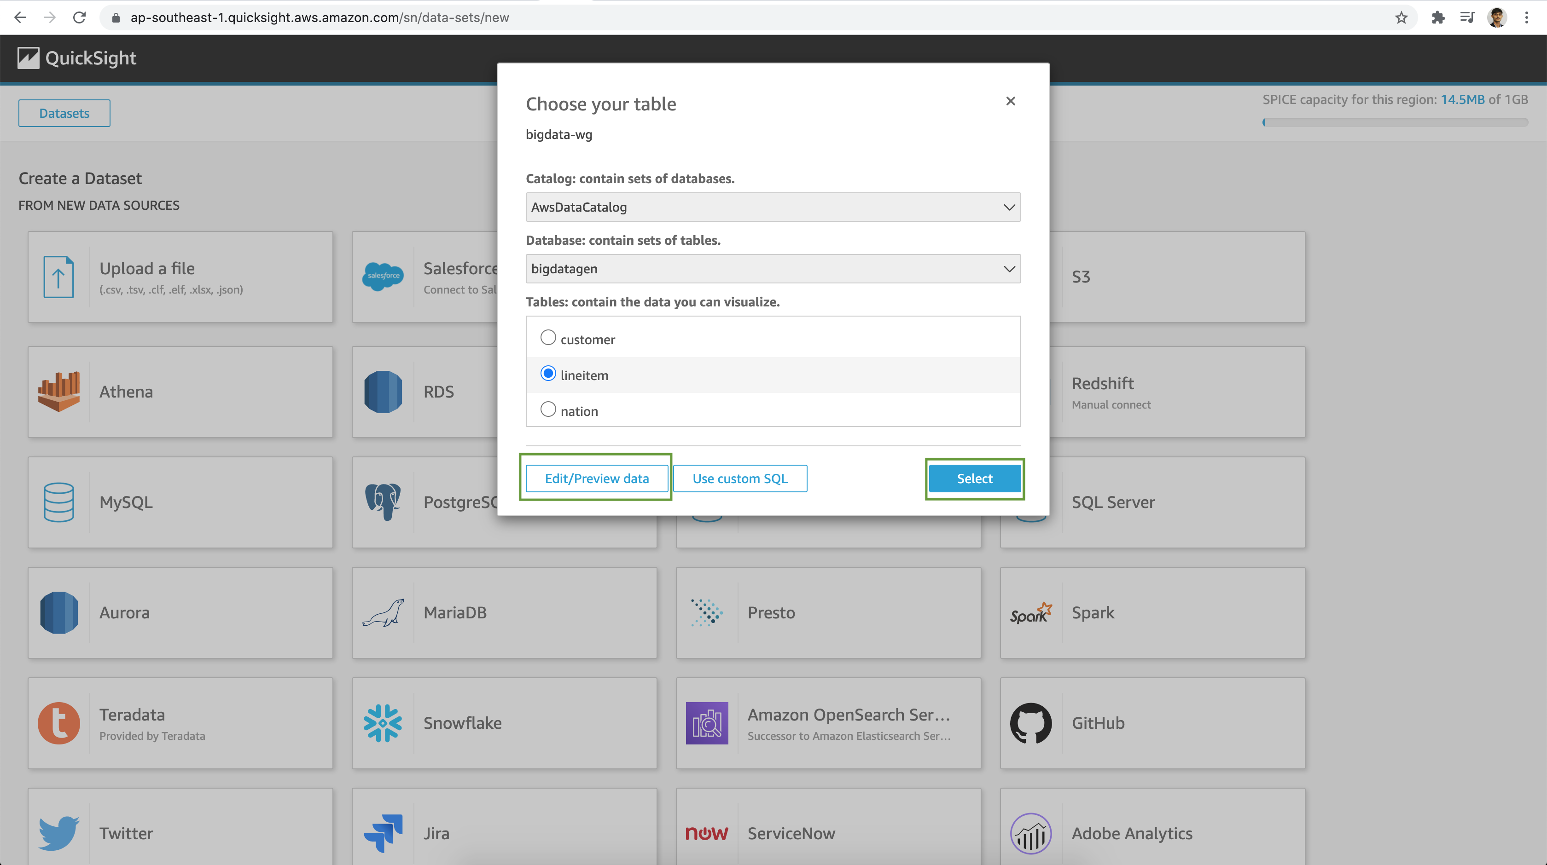Select the customer table radio button
The width and height of the screenshot is (1547, 865).
548,338
